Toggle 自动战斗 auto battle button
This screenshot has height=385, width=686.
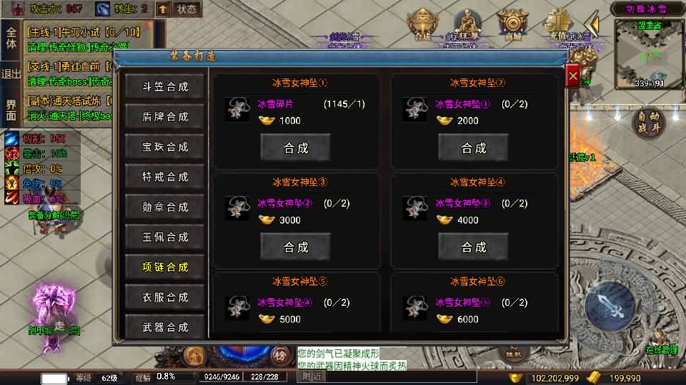(x=648, y=123)
